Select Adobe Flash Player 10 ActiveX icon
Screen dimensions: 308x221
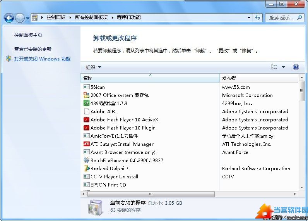point(86,119)
